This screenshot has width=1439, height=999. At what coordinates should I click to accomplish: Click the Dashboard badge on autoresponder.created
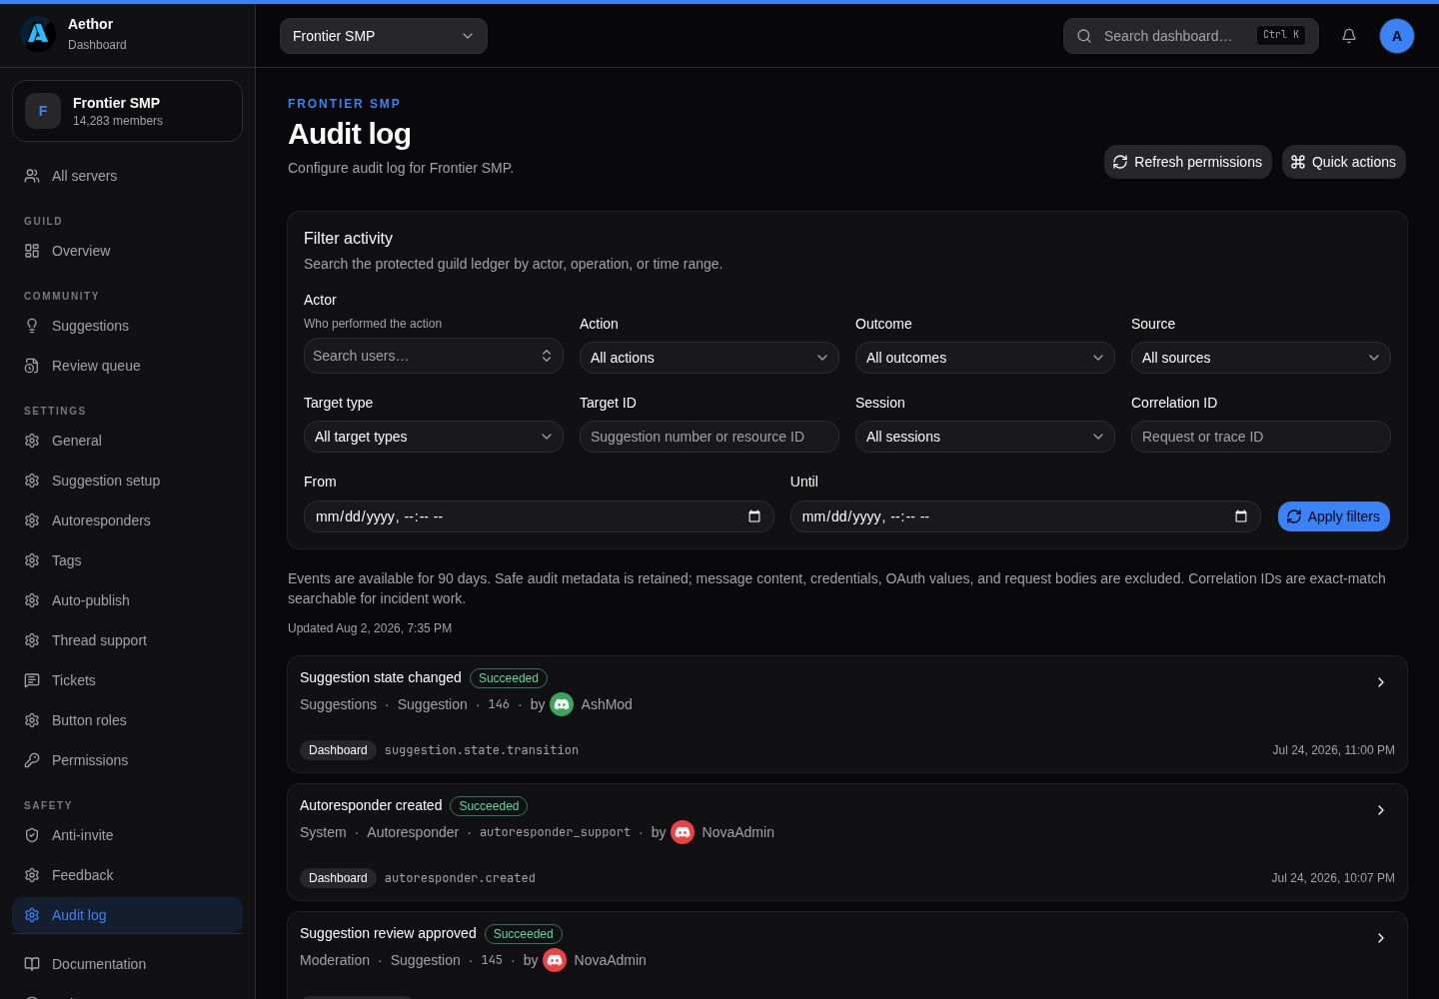[338, 878]
